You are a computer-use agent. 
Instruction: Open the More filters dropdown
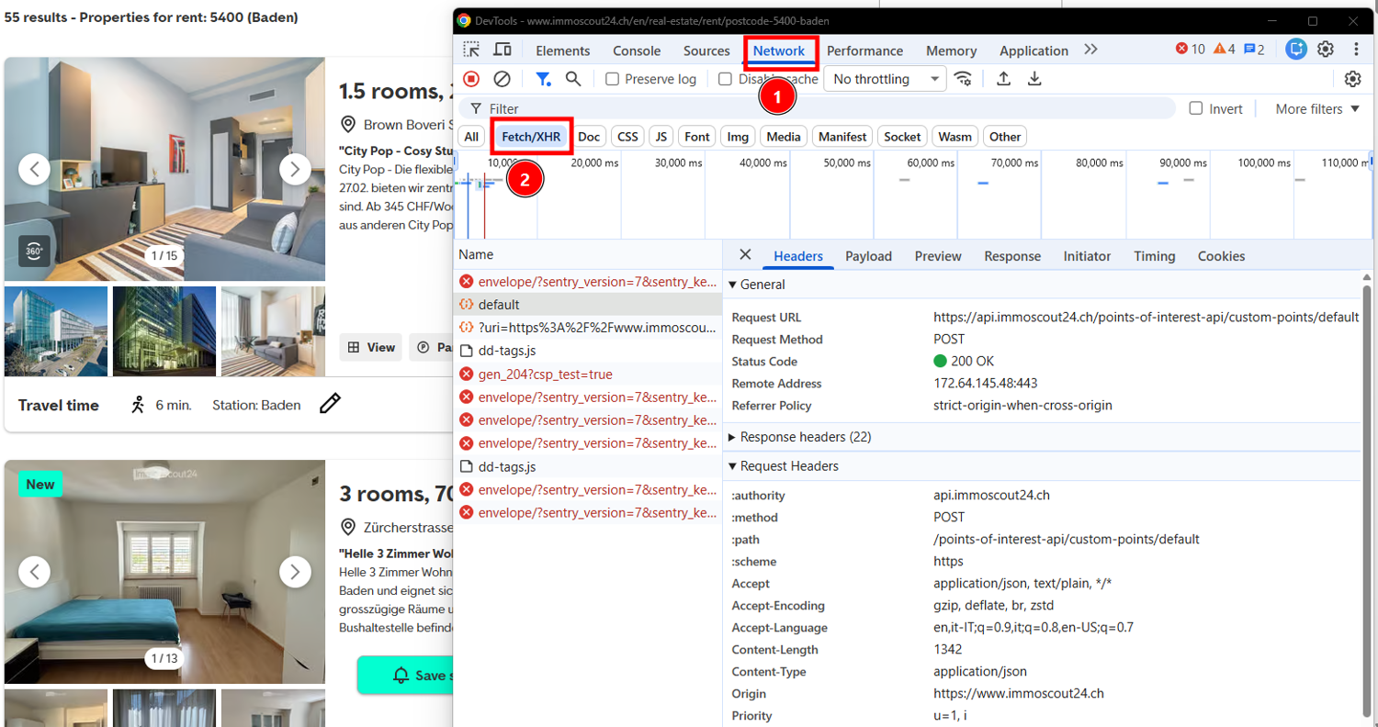pos(1317,108)
